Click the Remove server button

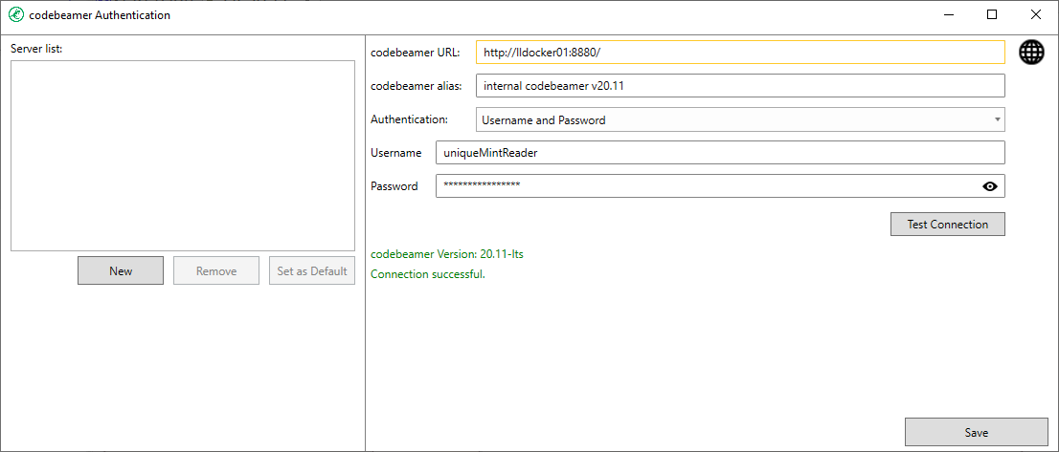point(216,270)
